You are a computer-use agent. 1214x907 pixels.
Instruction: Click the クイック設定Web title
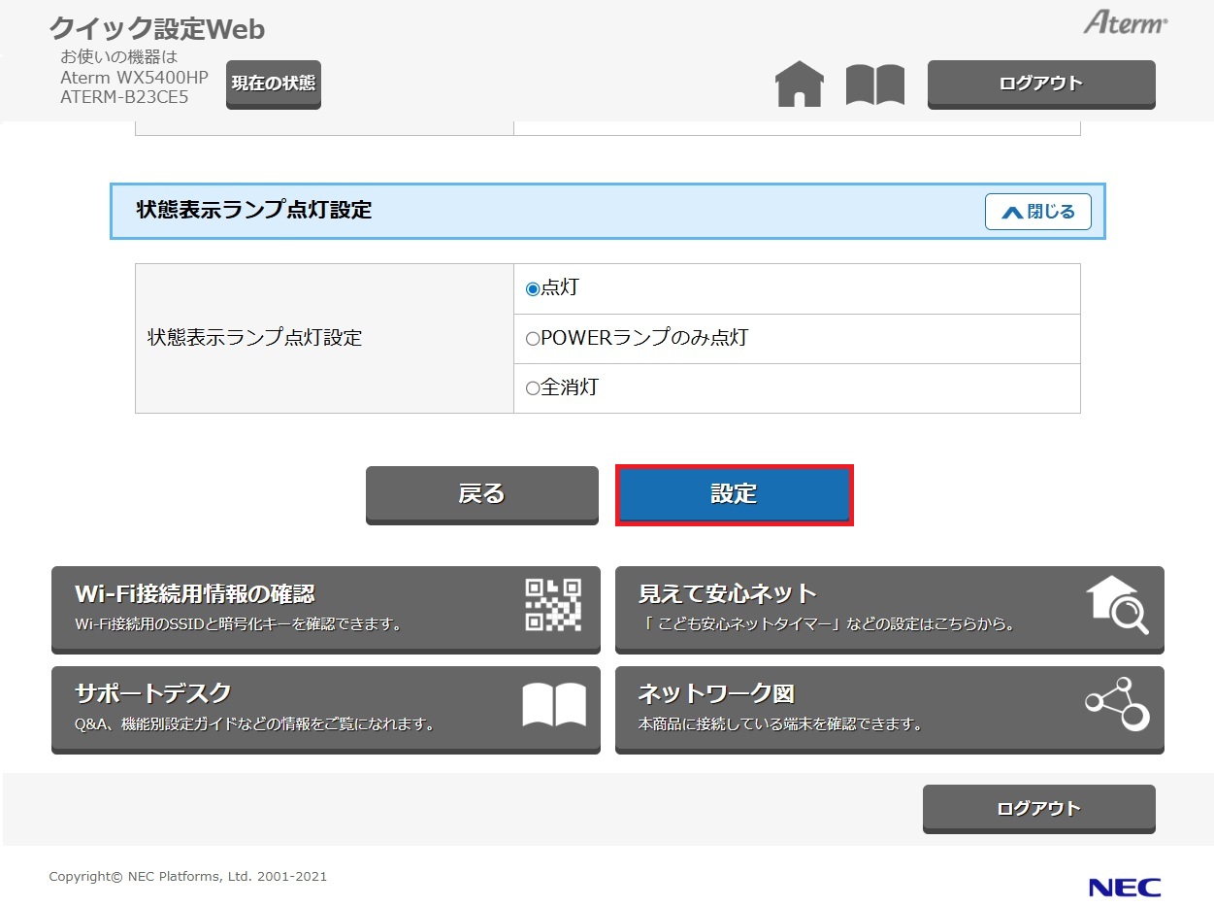[x=157, y=29]
